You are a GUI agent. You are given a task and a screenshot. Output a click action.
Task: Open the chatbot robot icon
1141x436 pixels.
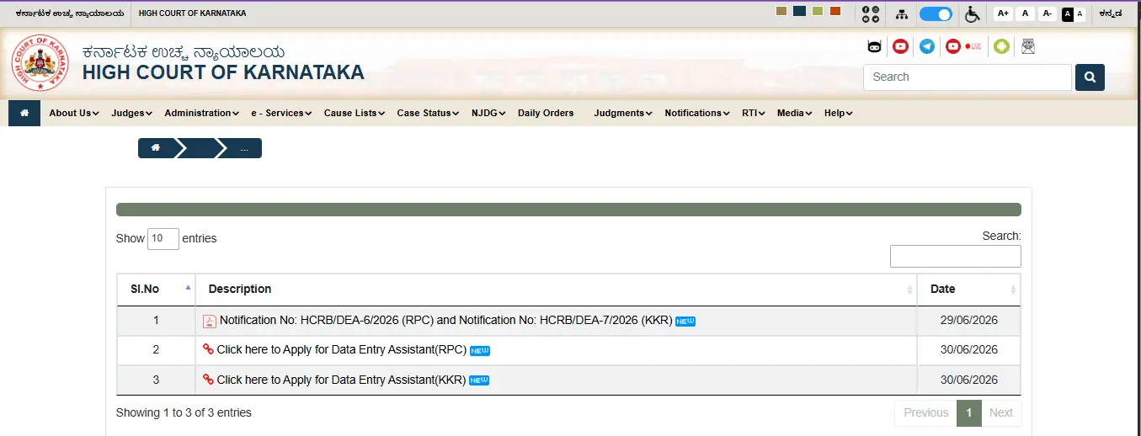coord(874,46)
